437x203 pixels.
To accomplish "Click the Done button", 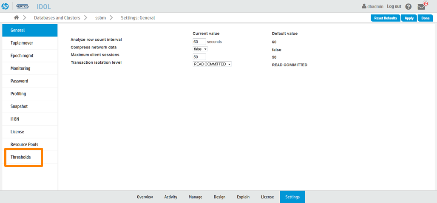I will pyautogui.click(x=425, y=18).
